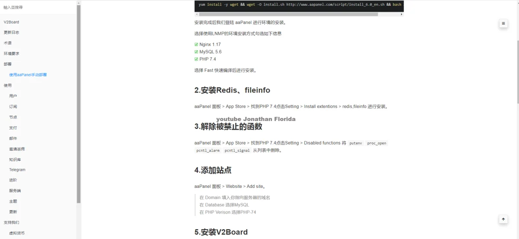Select 使用aaPanel手动部署 in sidebar

(x=28, y=75)
